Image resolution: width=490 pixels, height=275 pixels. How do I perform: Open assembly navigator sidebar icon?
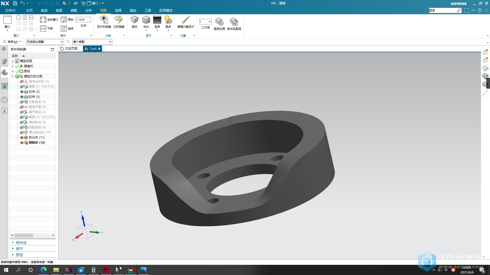4,62
